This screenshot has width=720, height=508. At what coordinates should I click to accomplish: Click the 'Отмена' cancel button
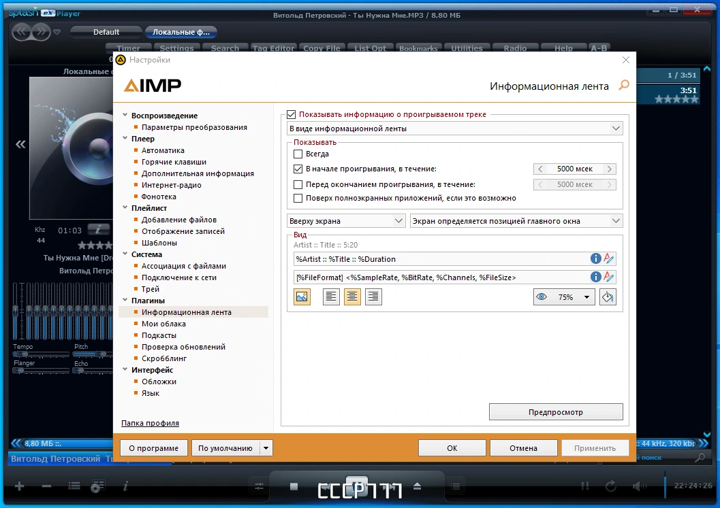click(x=523, y=448)
